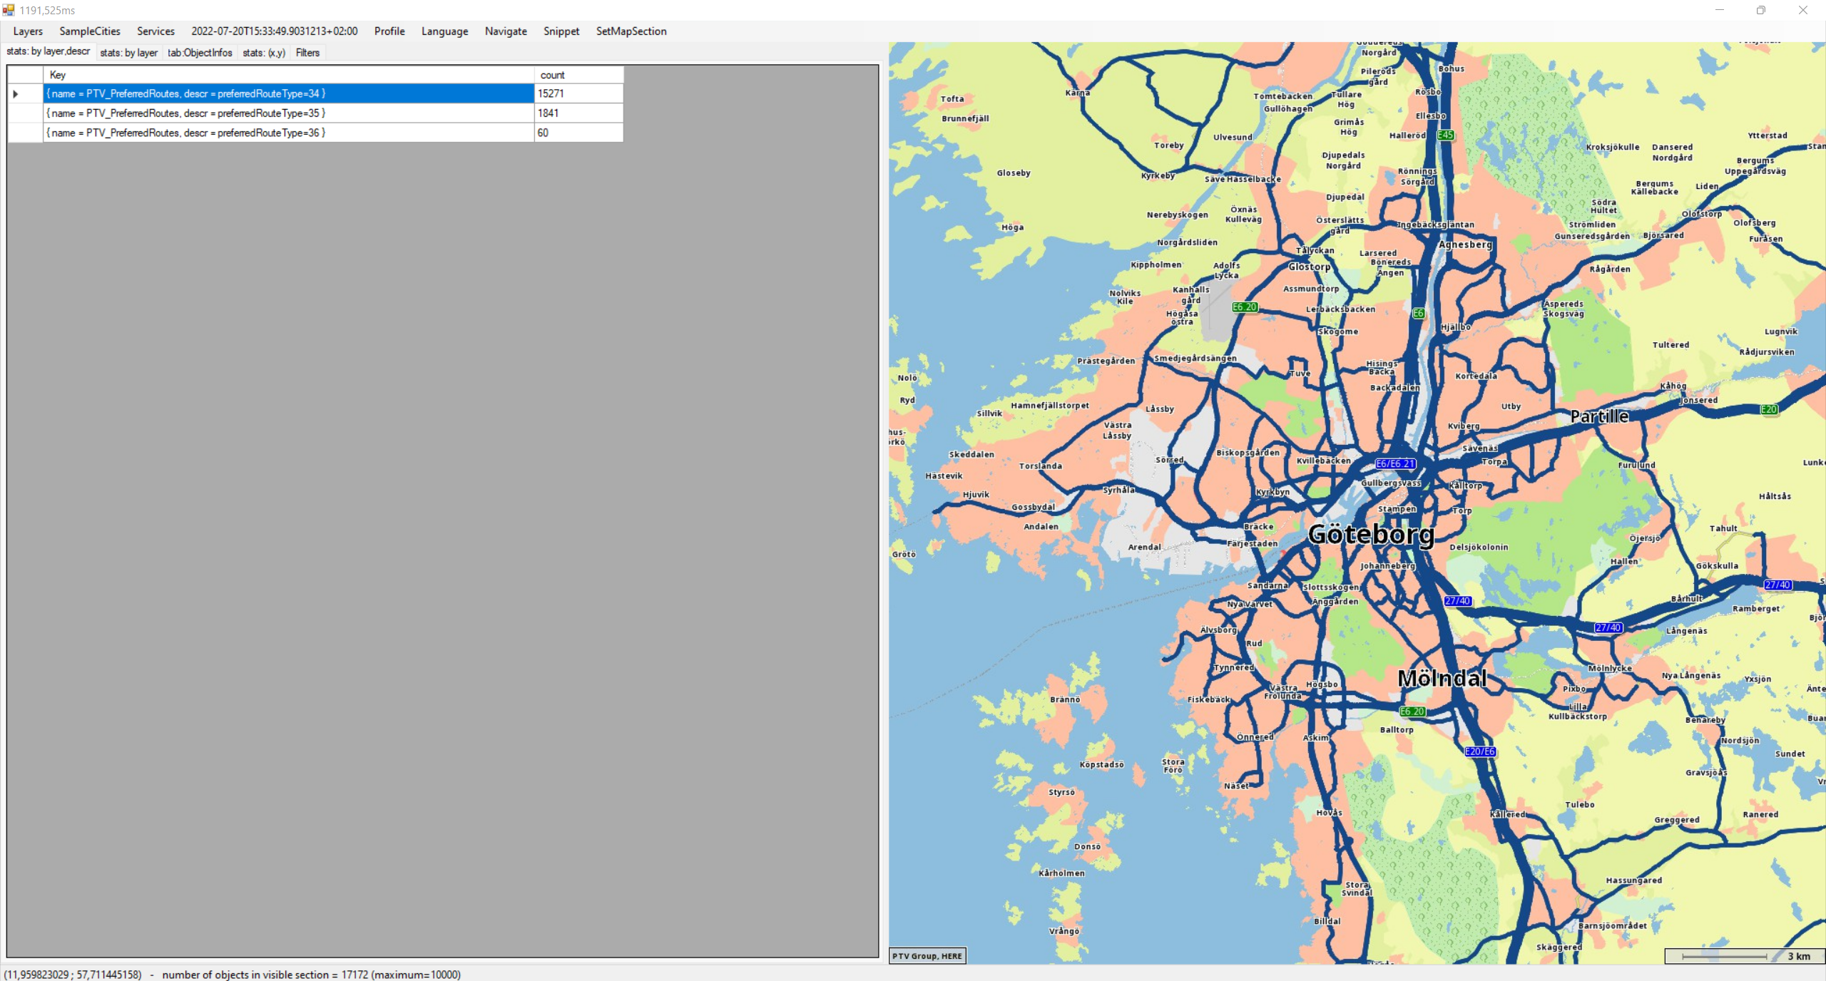Viewport: 1826px width, 981px height.
Task: Sort by count column header
Action: point(578,75)
